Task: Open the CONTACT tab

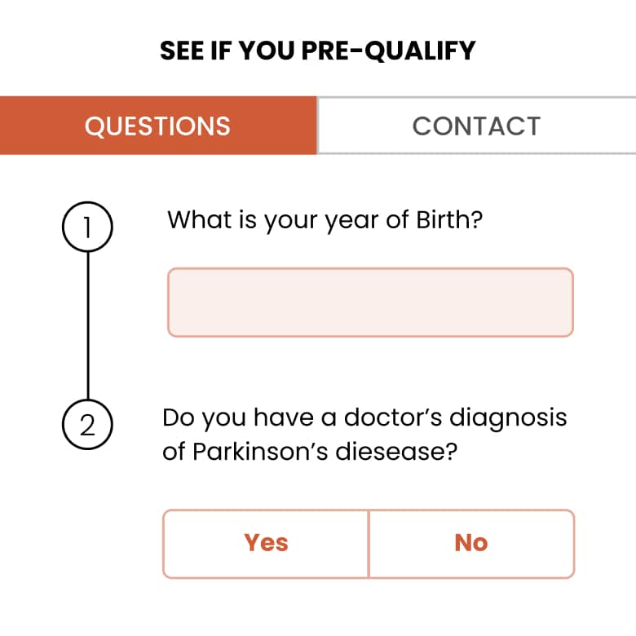Action: click(x=476, y=126)
